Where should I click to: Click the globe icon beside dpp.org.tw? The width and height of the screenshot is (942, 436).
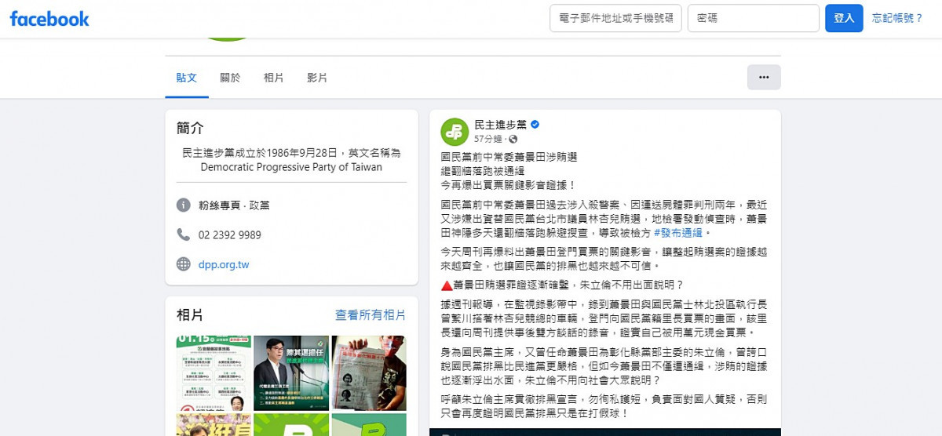pyautogui.click(x=184, y=264)
